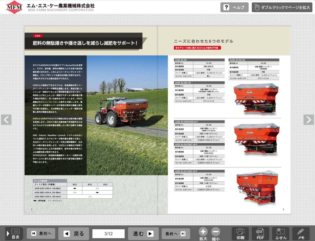Screen dimensions: 315x241
Task: Click the AXIS 30.2W-V8 table heading
Action: pos(199,83)
